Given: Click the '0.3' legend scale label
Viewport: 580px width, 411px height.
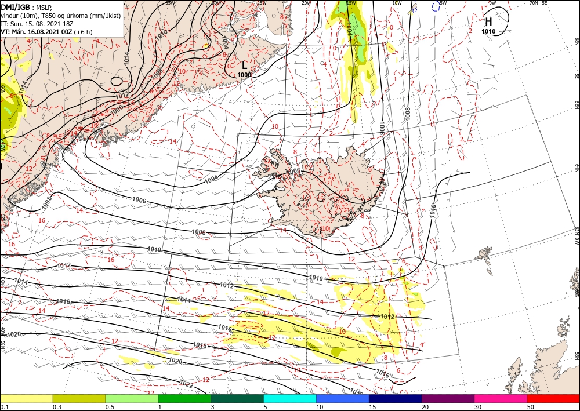Looking at the screenshot, I should point(57,407).
